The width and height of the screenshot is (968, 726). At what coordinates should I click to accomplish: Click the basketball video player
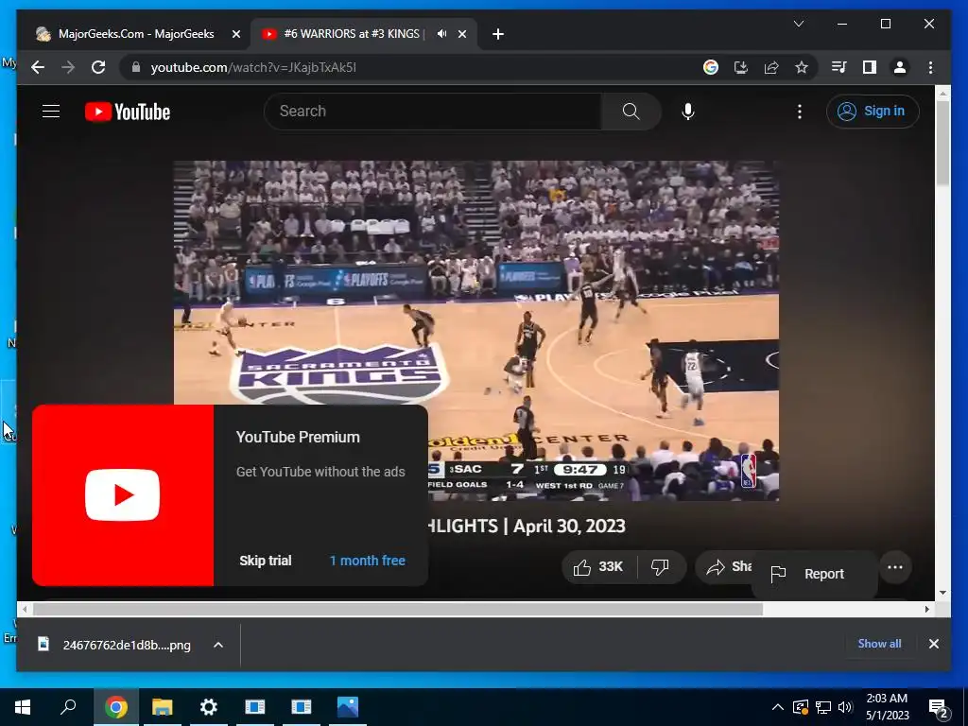(476, 330)
